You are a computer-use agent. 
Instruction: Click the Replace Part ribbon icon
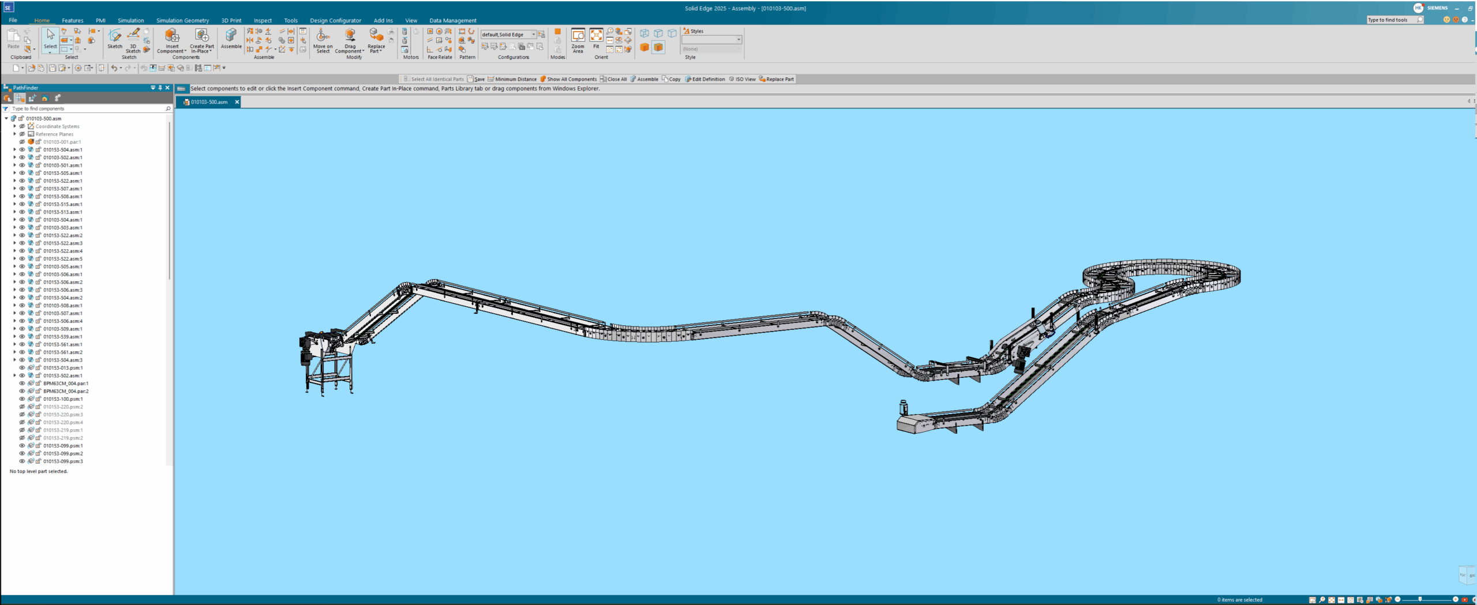[x=376, y=36]
